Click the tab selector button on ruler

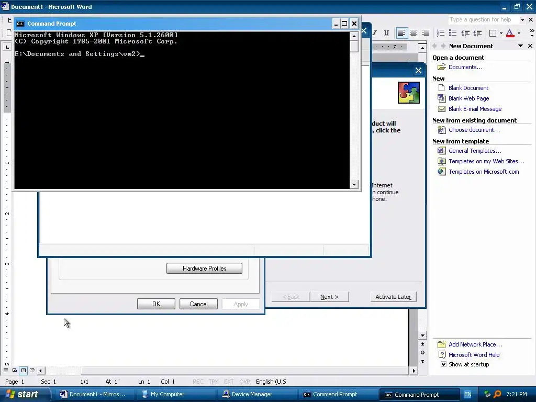pos(7,47)
